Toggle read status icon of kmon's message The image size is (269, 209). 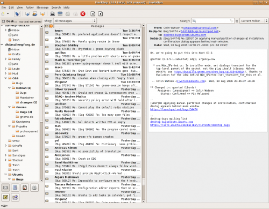[x=47, y=32]
